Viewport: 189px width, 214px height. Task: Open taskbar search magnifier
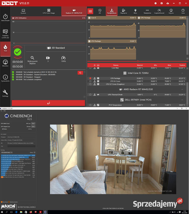tap(7, 212)
